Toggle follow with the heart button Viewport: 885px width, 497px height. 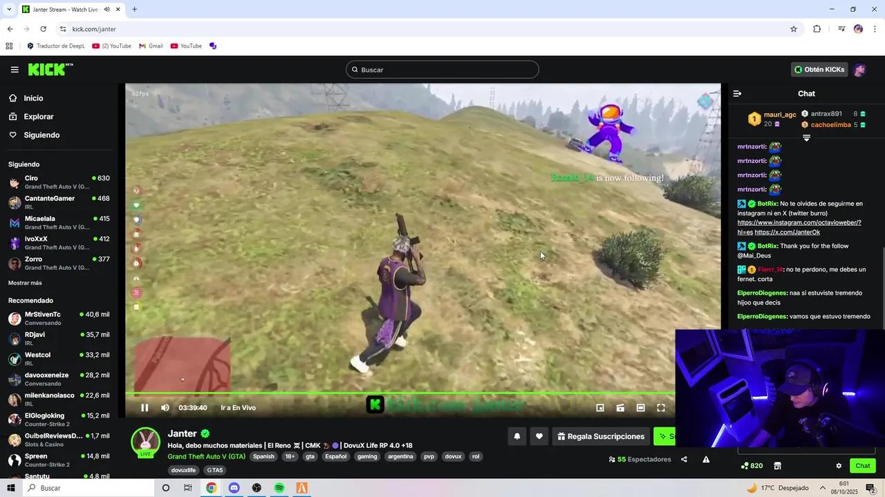[x=539, y=436]
